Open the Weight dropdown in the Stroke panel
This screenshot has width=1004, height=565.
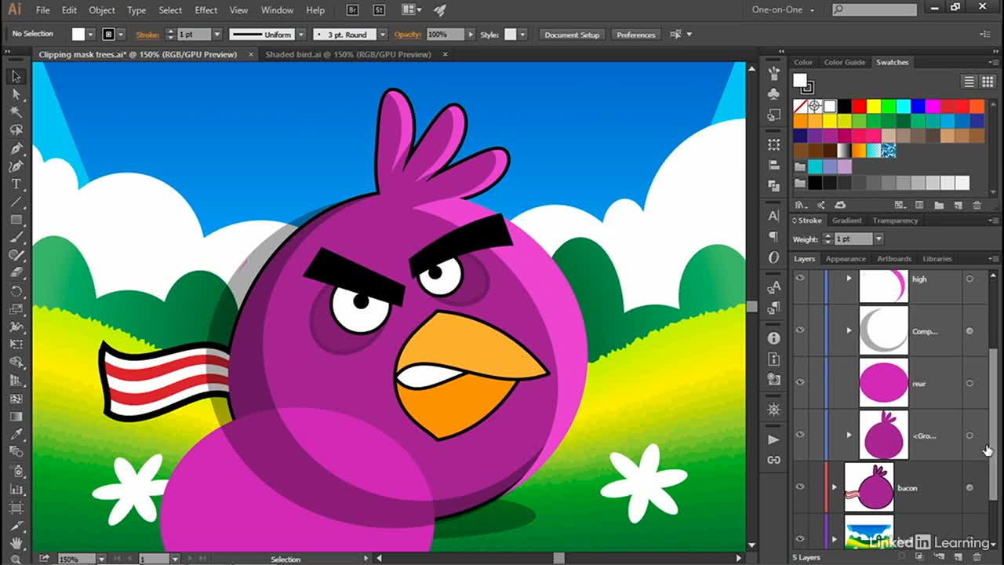click(878, 239)
